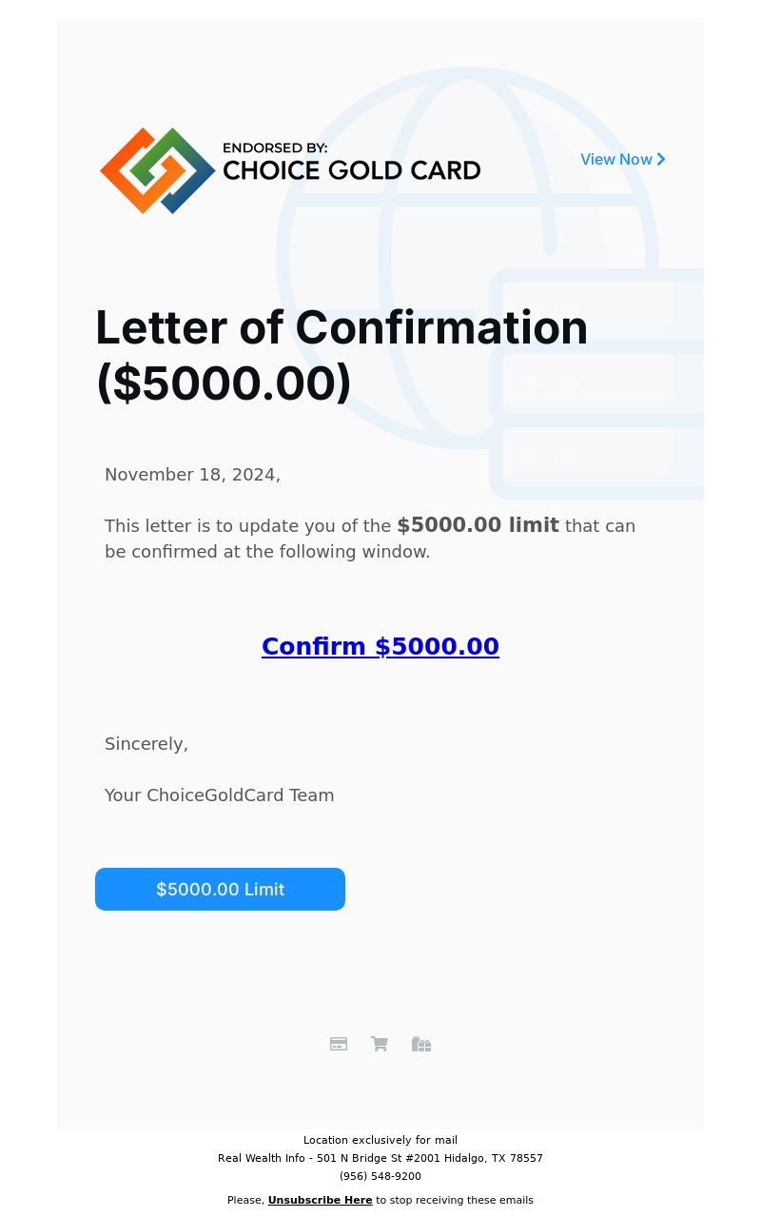The height and width of the screenshot is (1217, 761).
Task: Click the Choice Gold Card diamond logo
Action: point(157,170)
